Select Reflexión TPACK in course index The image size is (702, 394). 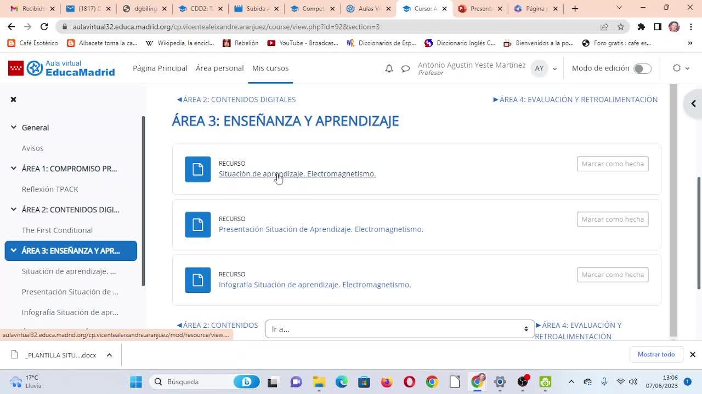(x=50, y=189)
